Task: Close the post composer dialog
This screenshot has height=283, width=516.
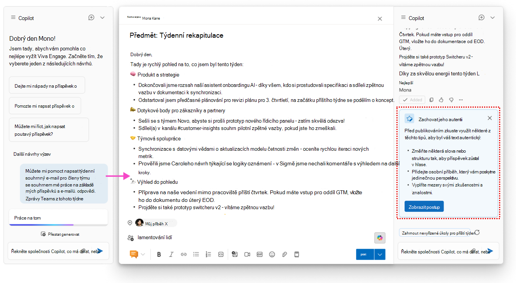Action: click(x=380, y=18)
